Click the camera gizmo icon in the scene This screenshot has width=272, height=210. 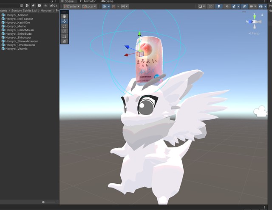click(x=261, y=111)
